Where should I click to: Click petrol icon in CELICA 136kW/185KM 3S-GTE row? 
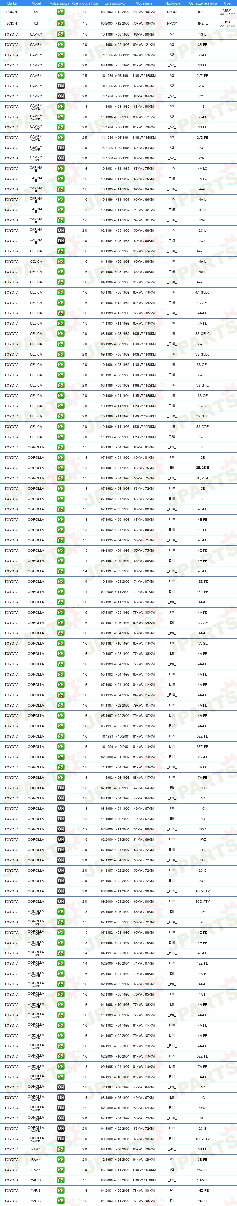pyautogui.click(x=61, y=385)
